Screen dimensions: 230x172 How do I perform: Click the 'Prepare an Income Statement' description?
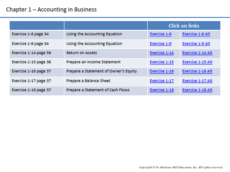(93, 62)
